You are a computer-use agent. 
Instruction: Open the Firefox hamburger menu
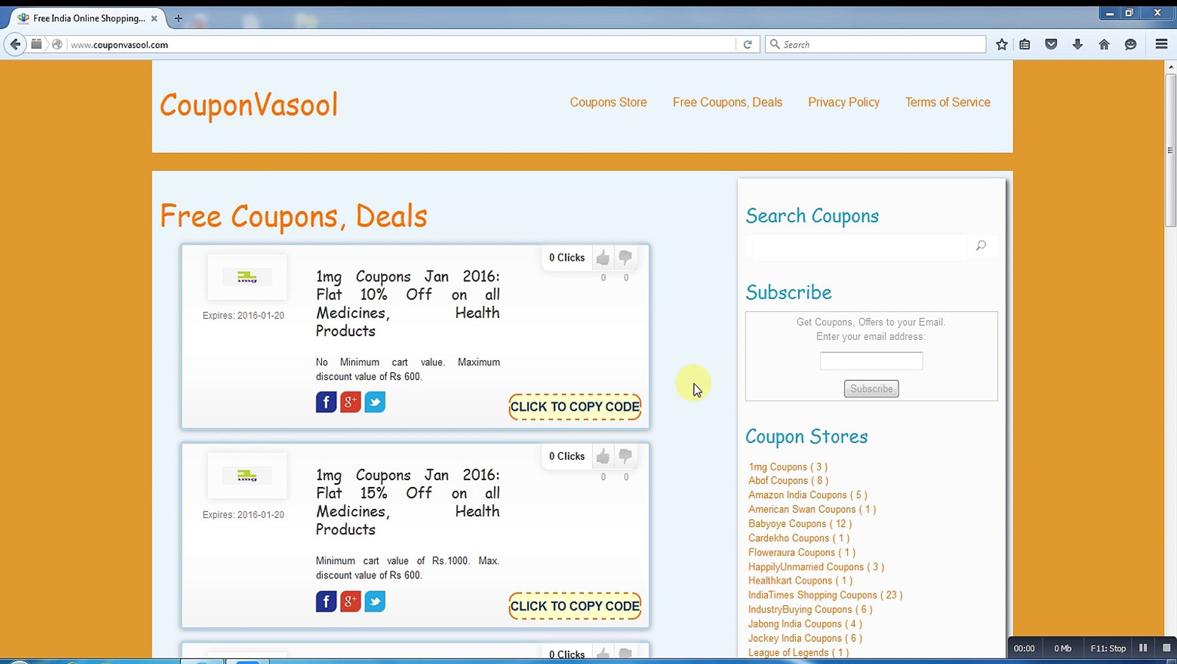(x=1162, y=44)
